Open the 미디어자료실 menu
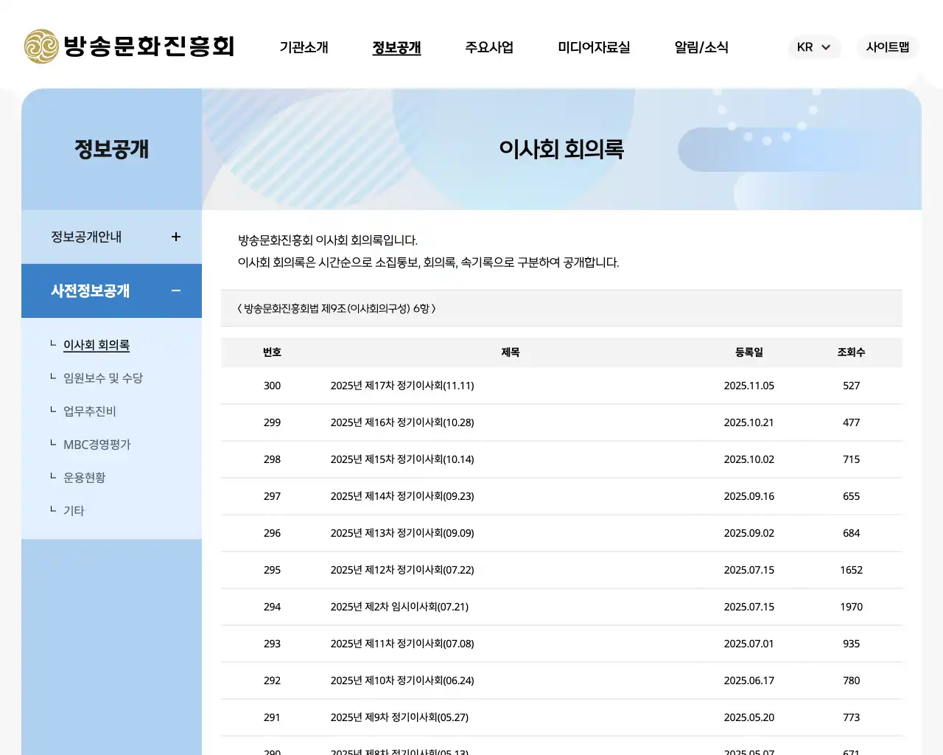This screenshot has width=943, height=755. 594,47
